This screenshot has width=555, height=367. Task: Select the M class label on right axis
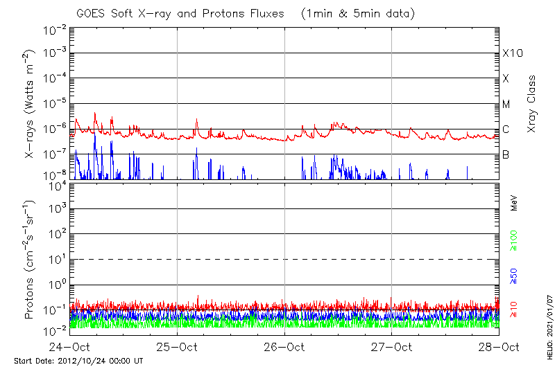click(x=506, y=105)
